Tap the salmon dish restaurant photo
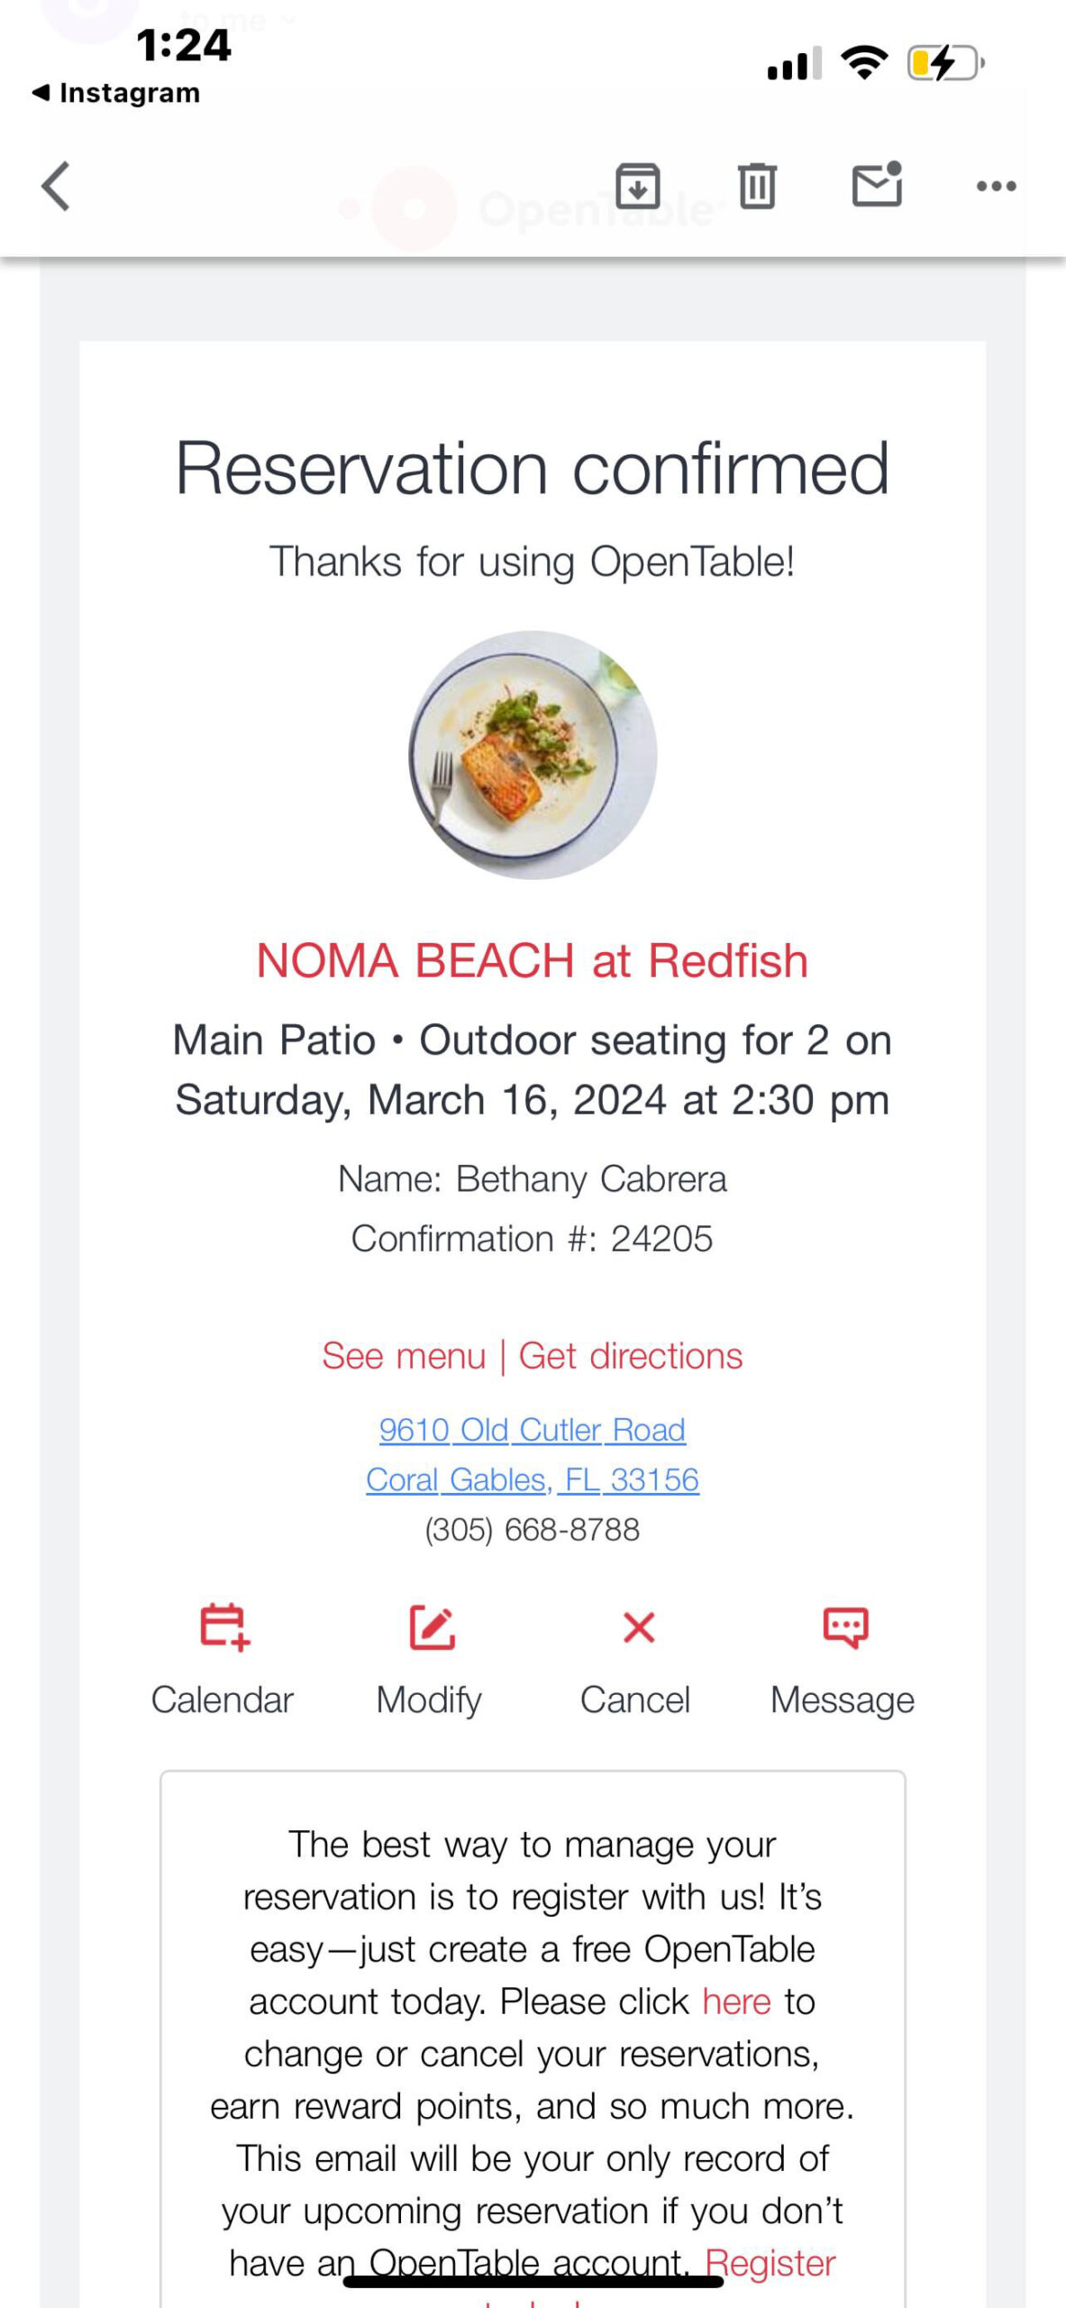 tap(533, 755)
